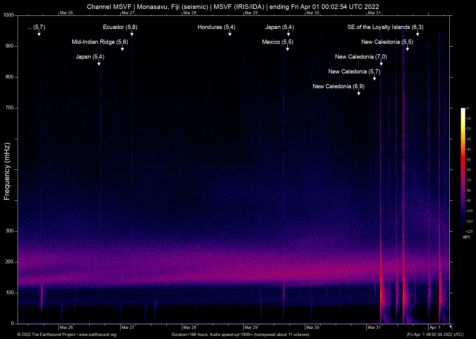The image size is (476, 339).
Task: Click the 'Frequency (mHz)' axis label
Action: [7, 171]
